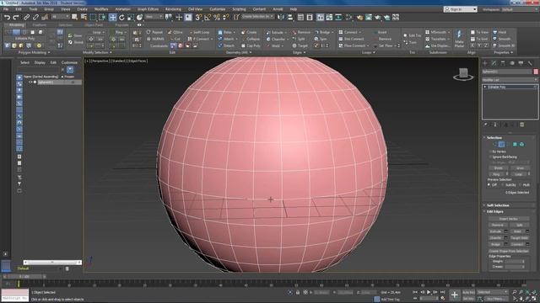The height and width of the screenshot is (303, 540).
Task: Toggle visibility eye for Sphere001
Action: pyautogui.click(x=30, y=82)
